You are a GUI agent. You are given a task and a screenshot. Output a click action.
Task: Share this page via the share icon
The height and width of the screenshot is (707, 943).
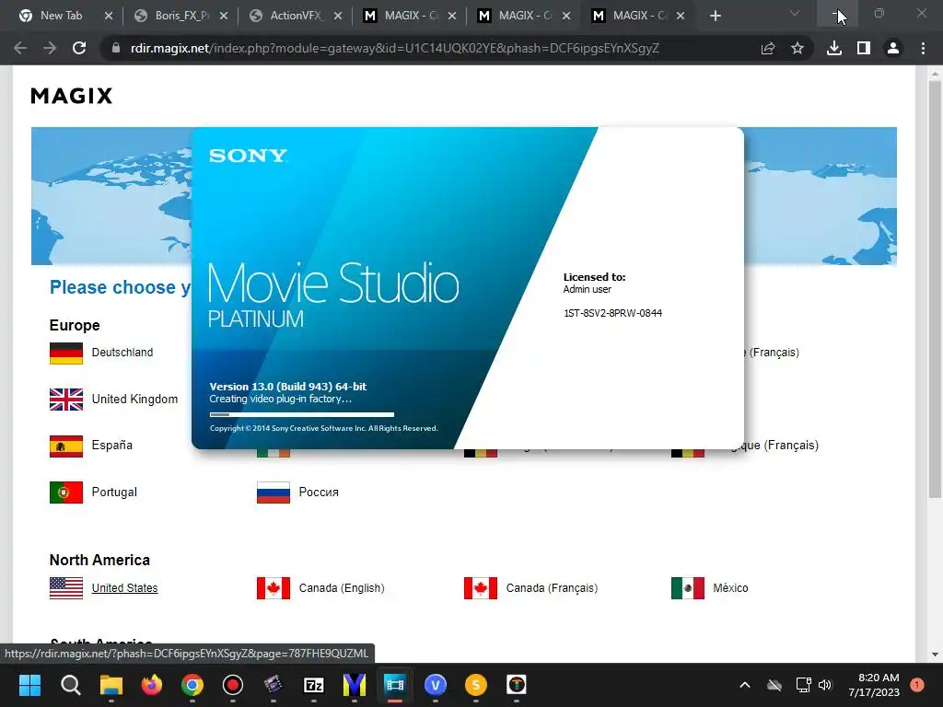click(x=768, y=48)
